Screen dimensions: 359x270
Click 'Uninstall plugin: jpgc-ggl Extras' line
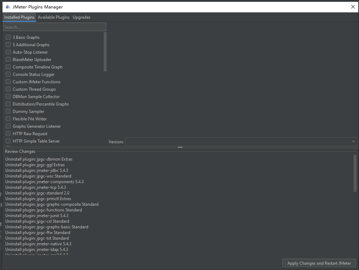pos(35,165)
